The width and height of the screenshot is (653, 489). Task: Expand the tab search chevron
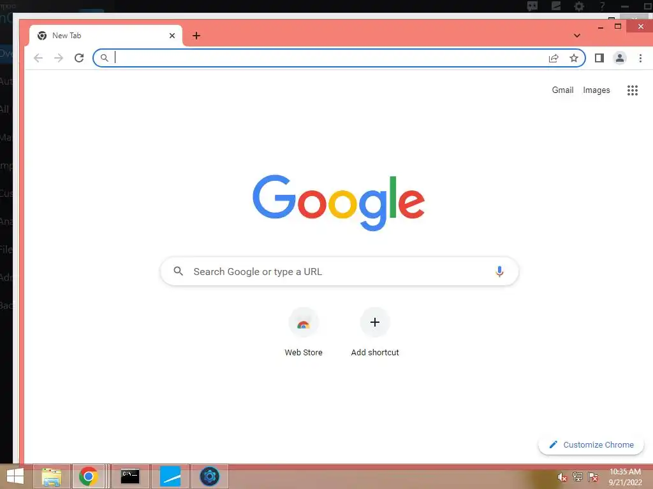pos(576,36)
